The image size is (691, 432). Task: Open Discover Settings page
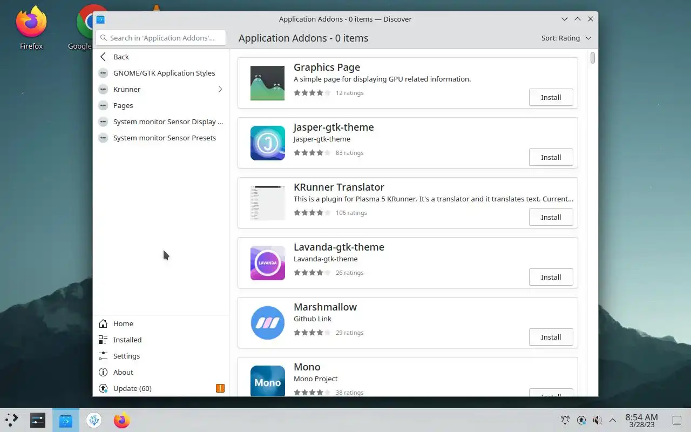tap(161, 356)
